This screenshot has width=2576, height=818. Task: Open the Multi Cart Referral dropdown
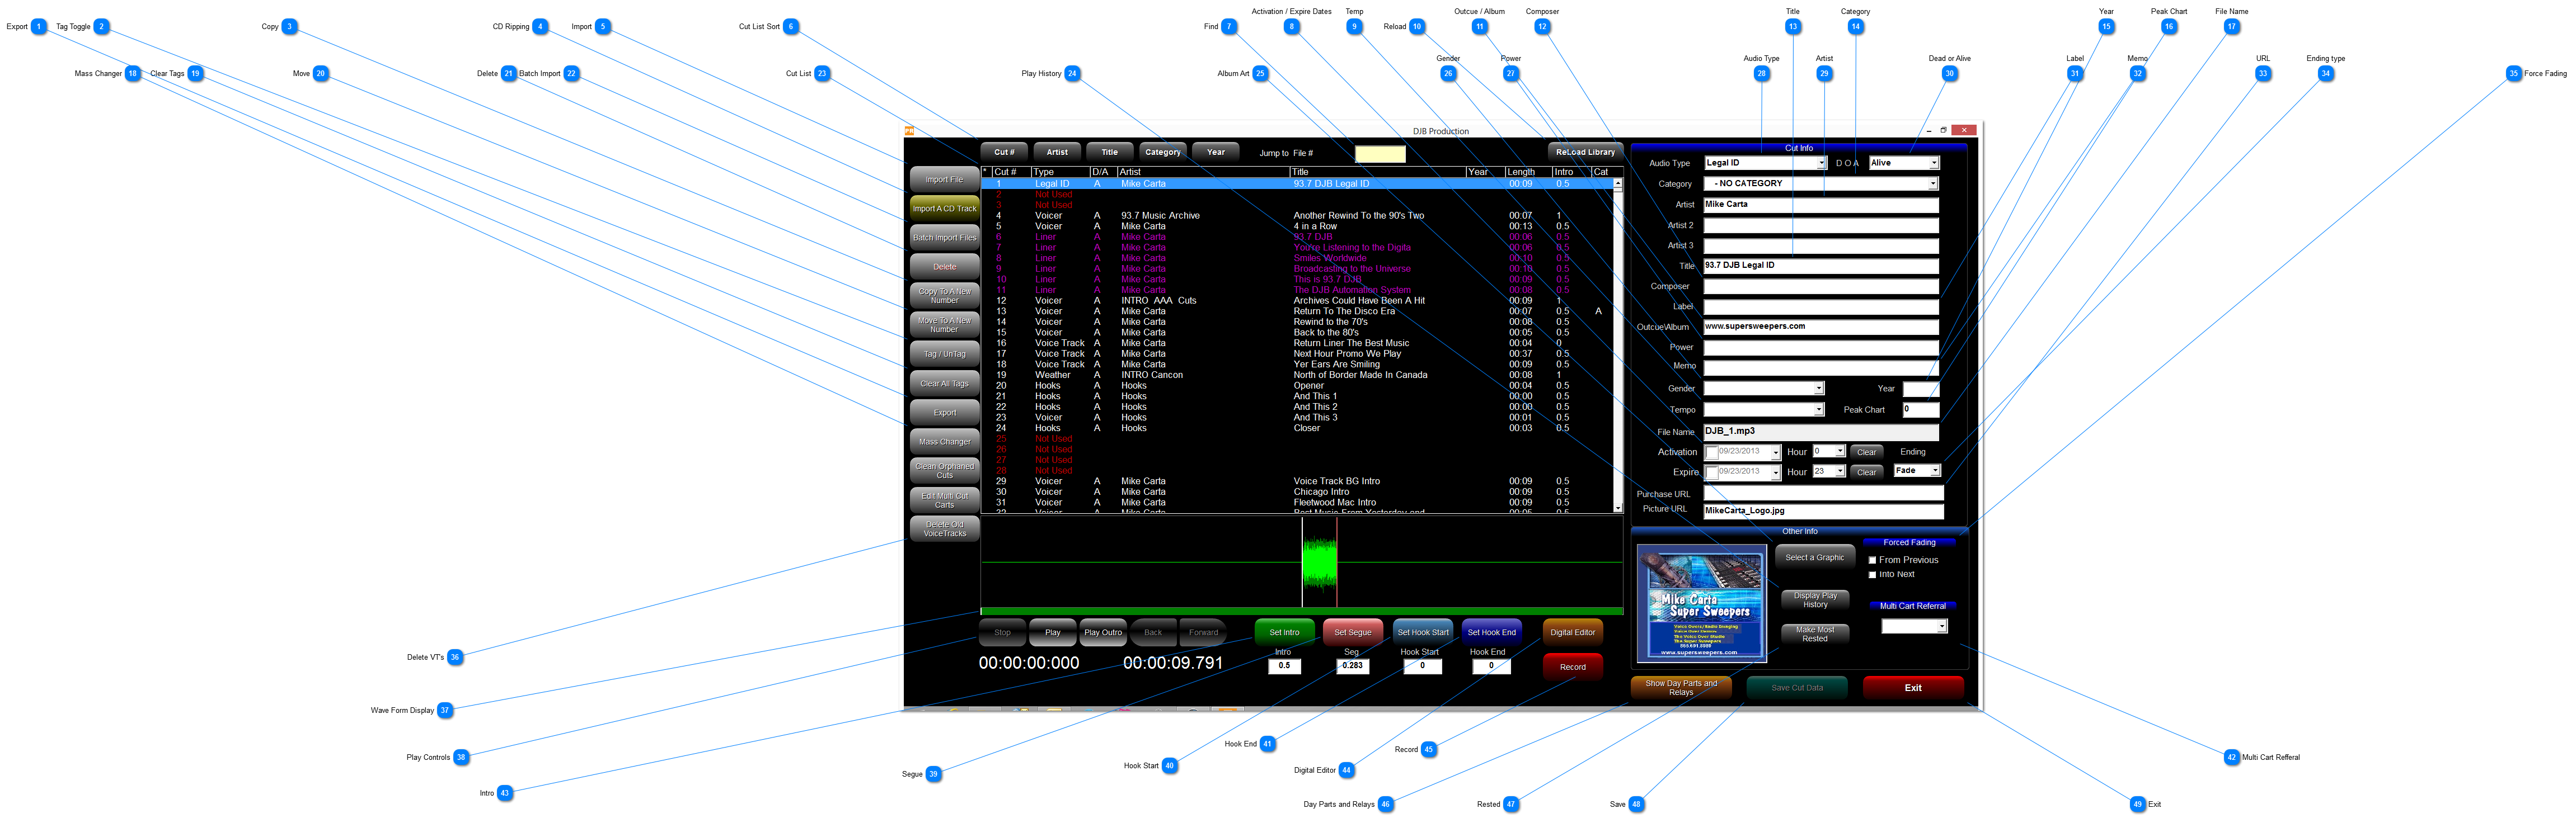[x=1942, y=626]
